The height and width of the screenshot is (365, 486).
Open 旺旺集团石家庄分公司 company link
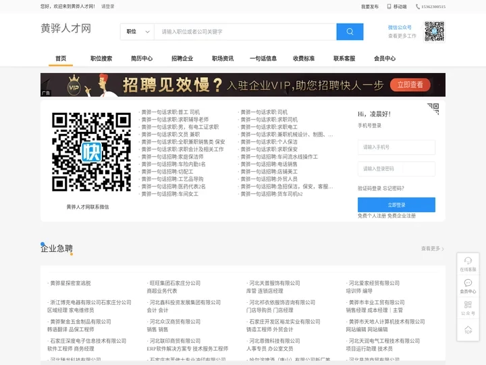click(175, 283)
